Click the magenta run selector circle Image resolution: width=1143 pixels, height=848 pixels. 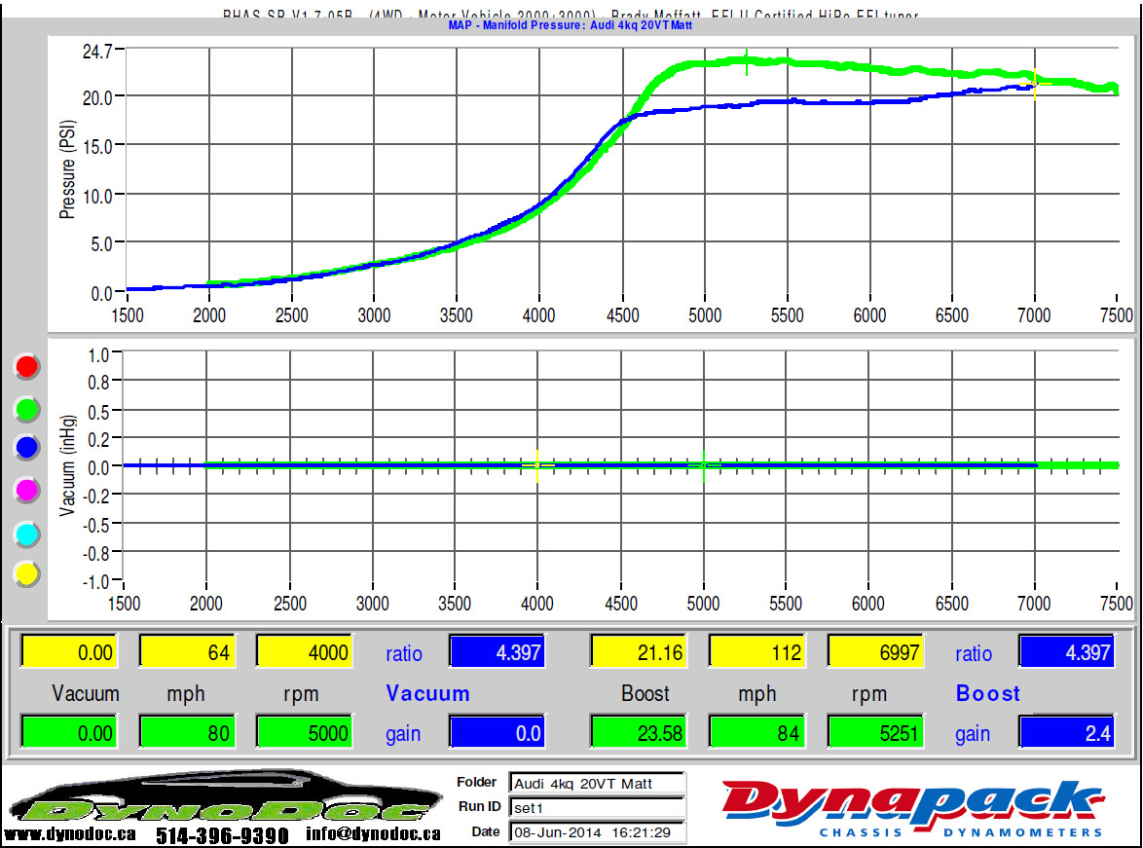27,489
